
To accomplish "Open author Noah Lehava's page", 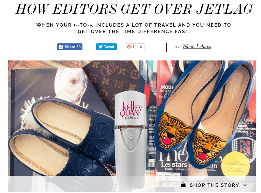I will point(197,46).
